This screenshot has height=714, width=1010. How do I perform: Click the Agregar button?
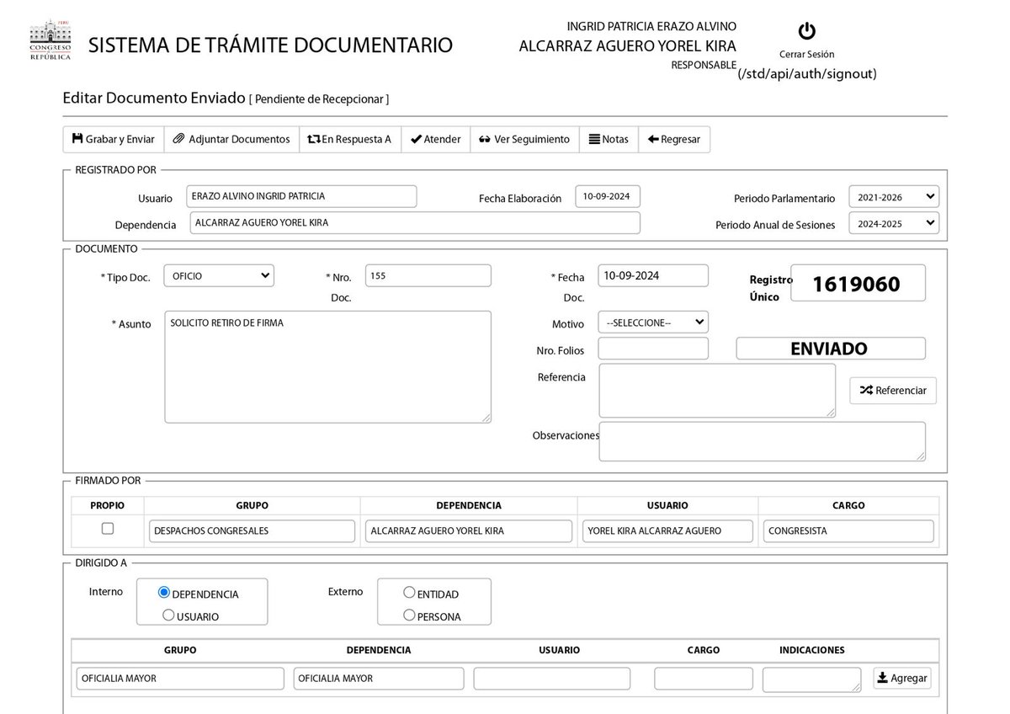point(902,678)
